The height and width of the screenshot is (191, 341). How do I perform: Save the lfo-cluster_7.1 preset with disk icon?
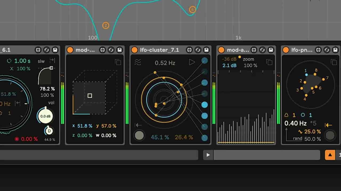pos(206,50)
